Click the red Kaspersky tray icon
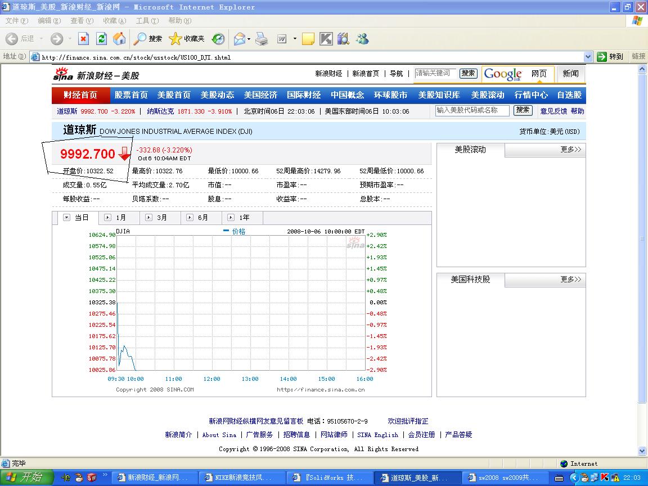Image resolution: width=648 pixels, height=486 pixels. 605,478
